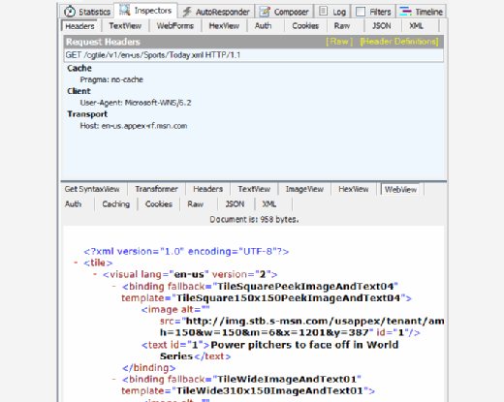
Task: Click the xml version declaration line
Action: click(x=186, y=251)
